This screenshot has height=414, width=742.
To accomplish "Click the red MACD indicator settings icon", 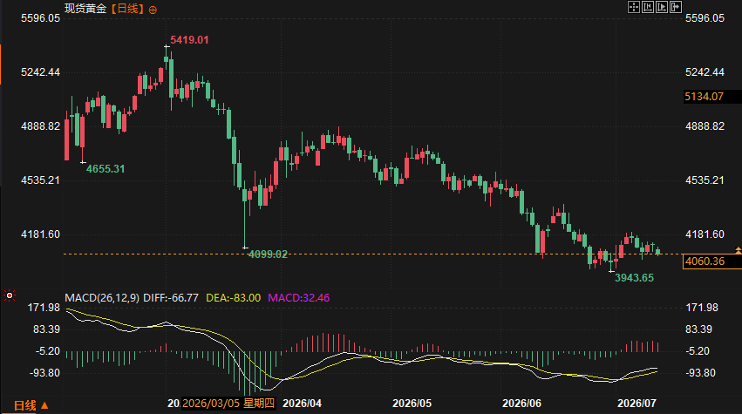I will [x=10, y=295].
